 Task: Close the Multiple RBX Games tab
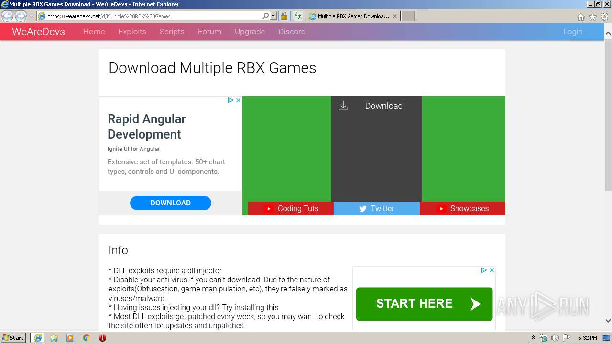click(394, 16)
